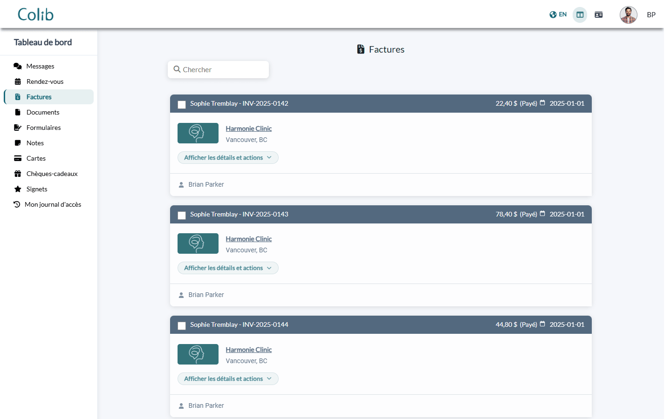Open the user avatar photo menu
Viewport: 671px width, 419px height.
(x=628, y=15)
